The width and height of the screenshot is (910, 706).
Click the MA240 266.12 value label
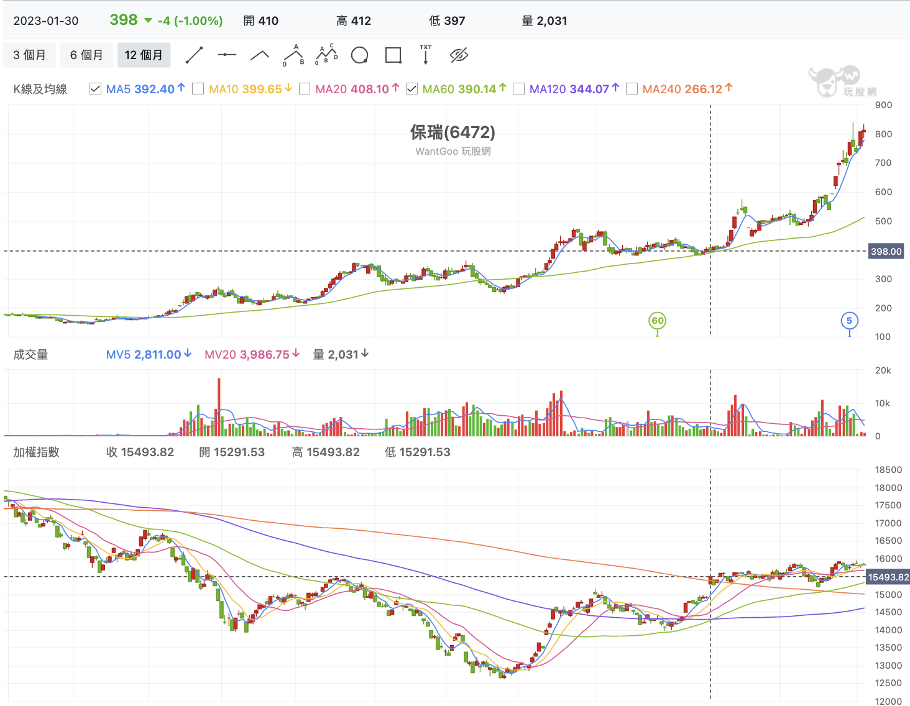click(687, 89)
